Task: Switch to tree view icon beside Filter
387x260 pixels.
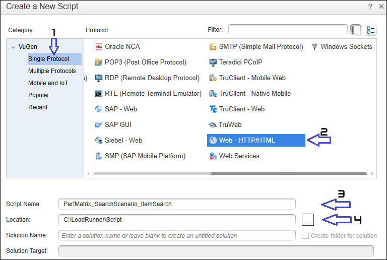Action: click(x=371, y=30)
